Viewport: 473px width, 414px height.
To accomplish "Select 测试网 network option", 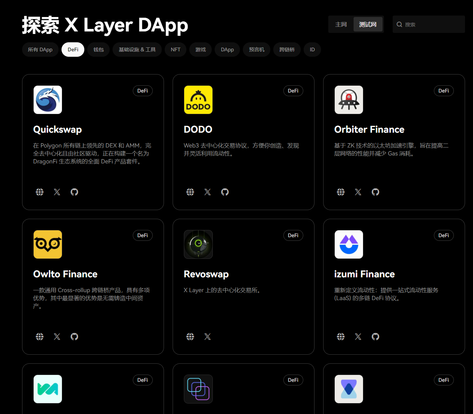I will [x=368, y=25].
